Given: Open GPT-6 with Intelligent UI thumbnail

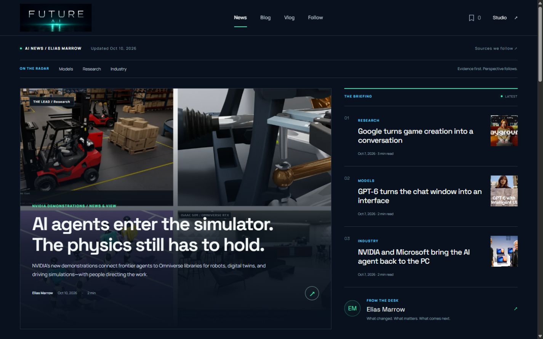Looking at the screenshot, I should (x=504, y=191).
